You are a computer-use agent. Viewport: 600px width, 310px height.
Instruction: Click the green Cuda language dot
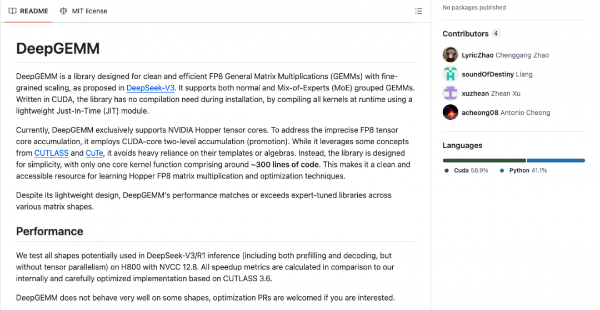(447, 171)
